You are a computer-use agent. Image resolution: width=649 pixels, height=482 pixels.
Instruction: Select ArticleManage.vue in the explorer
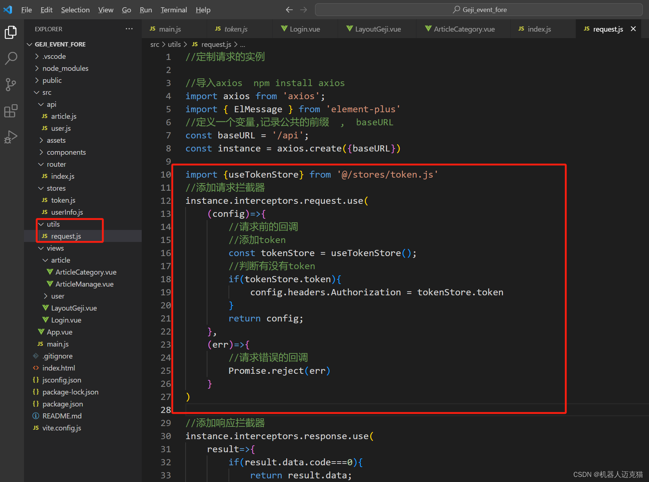point(84,284)
